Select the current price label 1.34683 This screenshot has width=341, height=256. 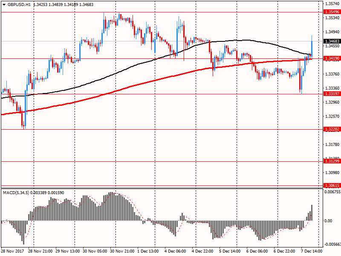coord(332,41)
